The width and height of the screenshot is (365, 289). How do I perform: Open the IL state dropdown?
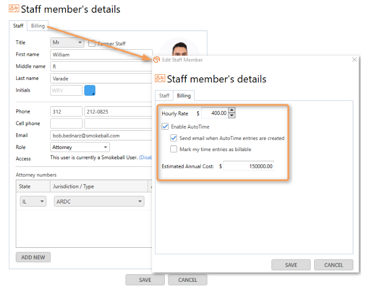coord(33,201)
